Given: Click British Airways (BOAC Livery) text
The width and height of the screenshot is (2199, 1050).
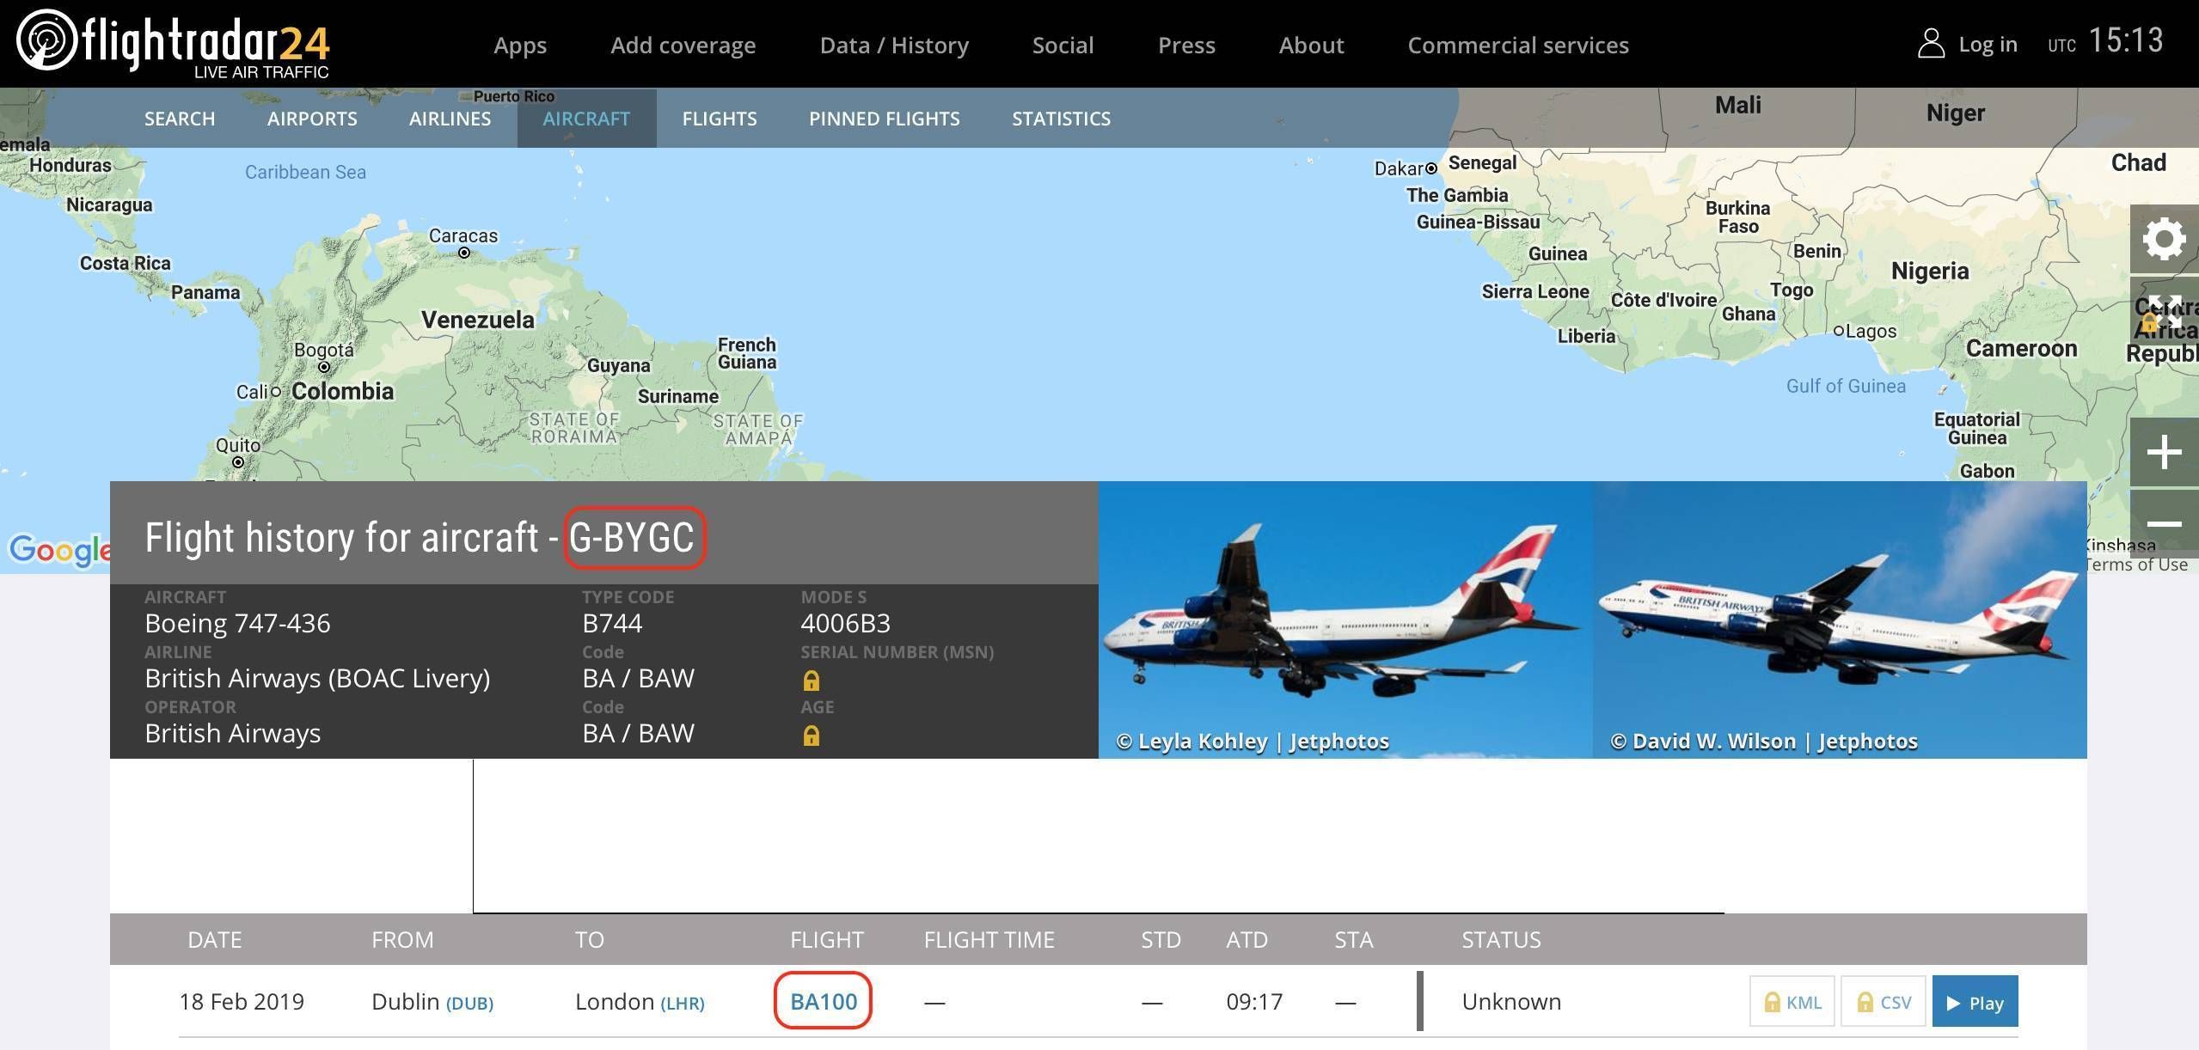Looking at the screenshot, I should pos(317,678).
